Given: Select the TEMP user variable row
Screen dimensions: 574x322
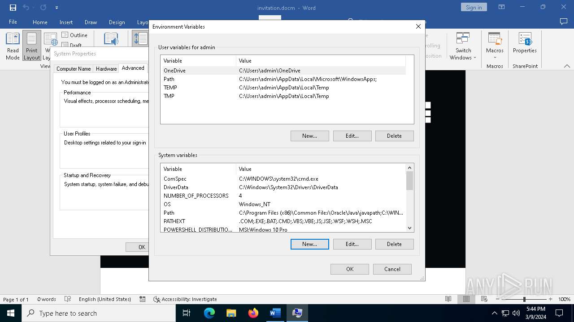Looking at the screenshot, I should (x=283, y=88).
